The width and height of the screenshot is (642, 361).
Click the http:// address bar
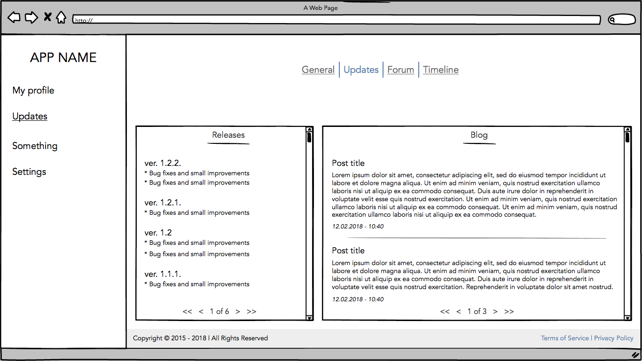(337, 20)
